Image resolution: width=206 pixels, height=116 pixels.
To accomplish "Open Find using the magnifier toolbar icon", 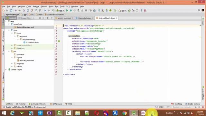I will [36, 10].
